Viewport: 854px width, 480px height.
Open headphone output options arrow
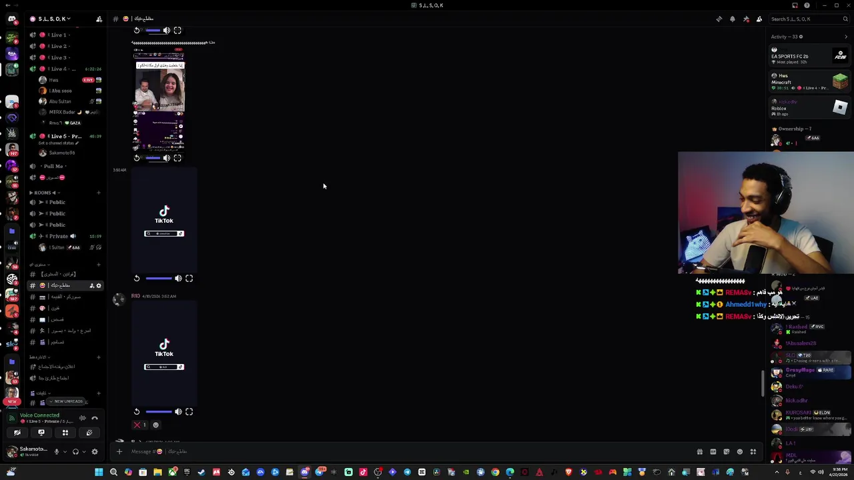click(x=84, y=451)
